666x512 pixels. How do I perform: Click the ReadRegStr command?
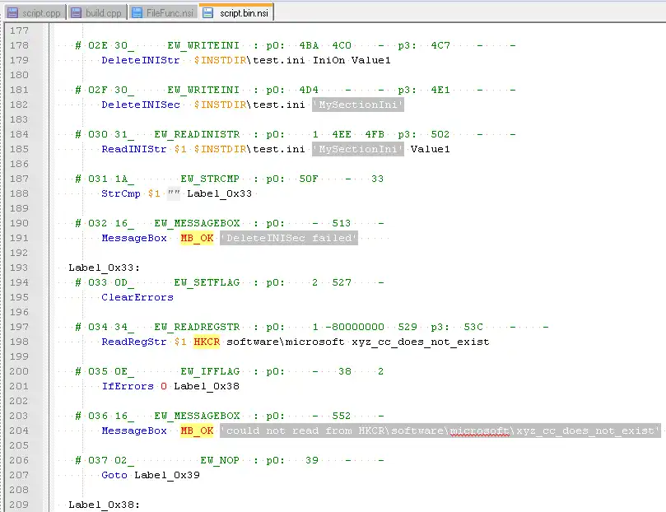pos(134,342)
